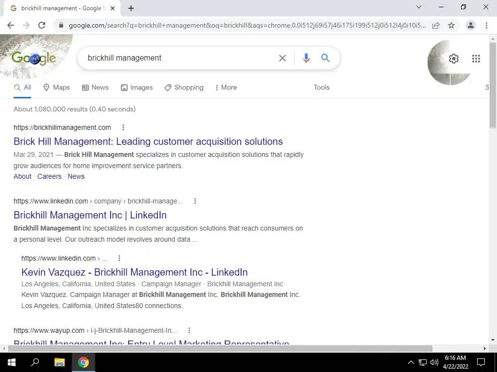Click the browser forward arrow
The width and height of the screenshot is (497, 372).
(x=26, y=25)
